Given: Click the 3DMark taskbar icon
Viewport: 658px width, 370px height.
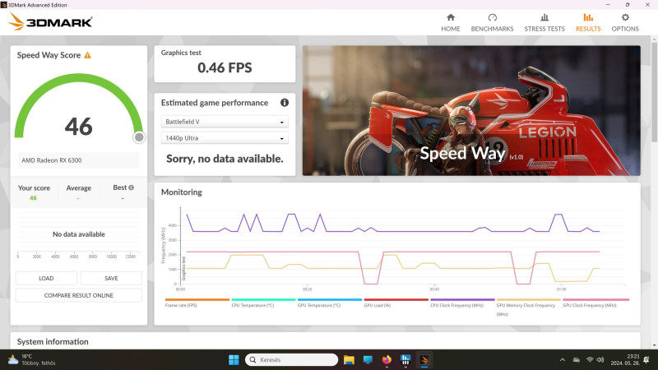Looking at the screenshot, I should (x=424, y=360).
